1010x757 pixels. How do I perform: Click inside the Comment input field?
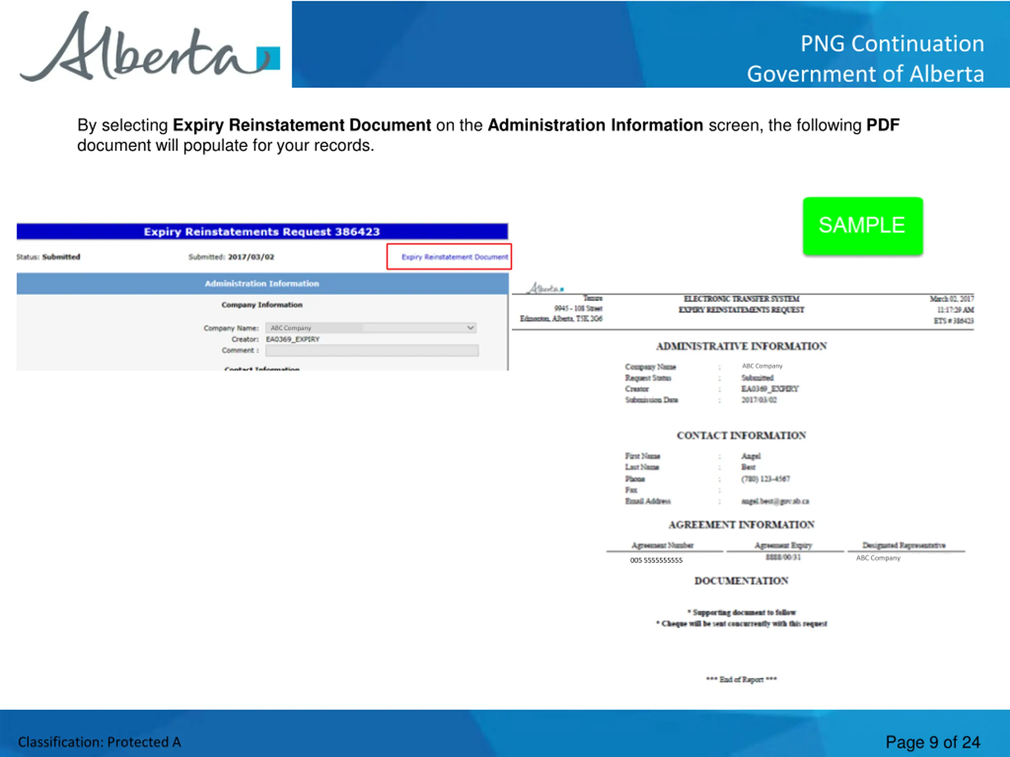[x=372, y=351]
